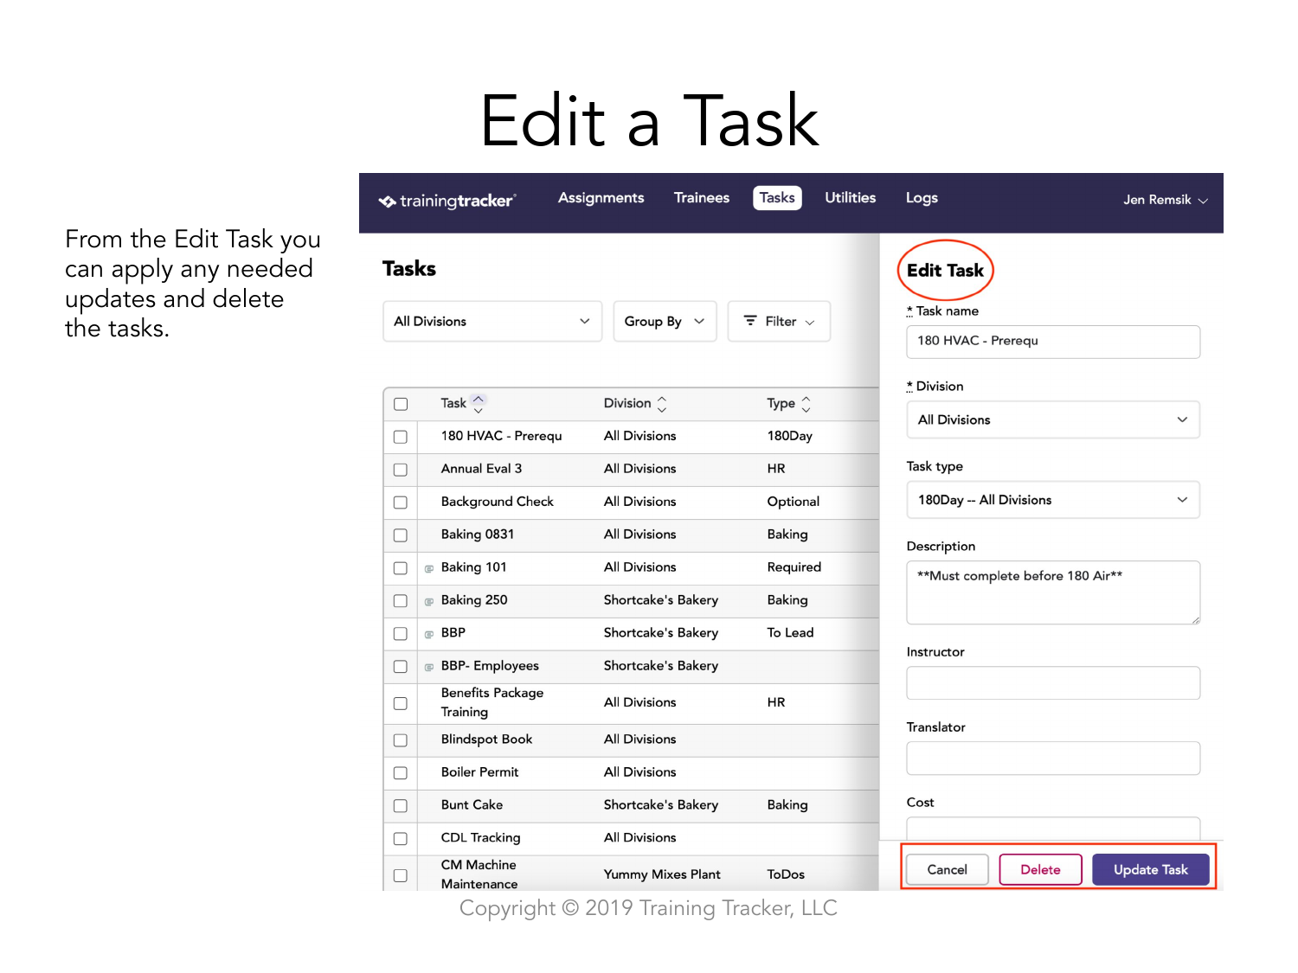This screenshot has height=973, width=1298.
Task: Click '180Day' type cell
Action: (789, 436)
